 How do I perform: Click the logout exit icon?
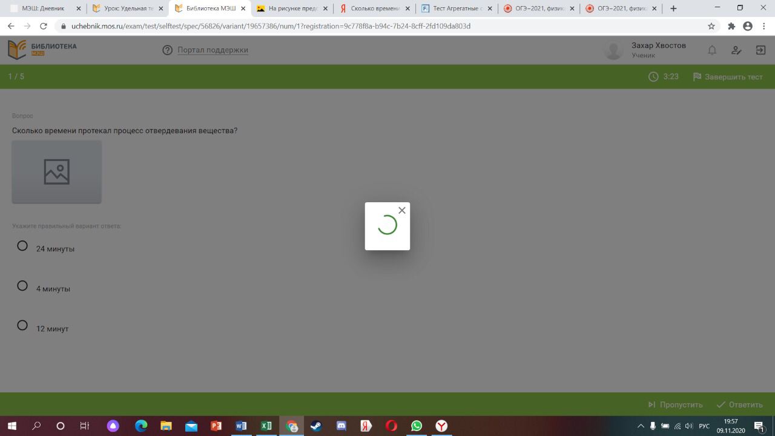760,50
